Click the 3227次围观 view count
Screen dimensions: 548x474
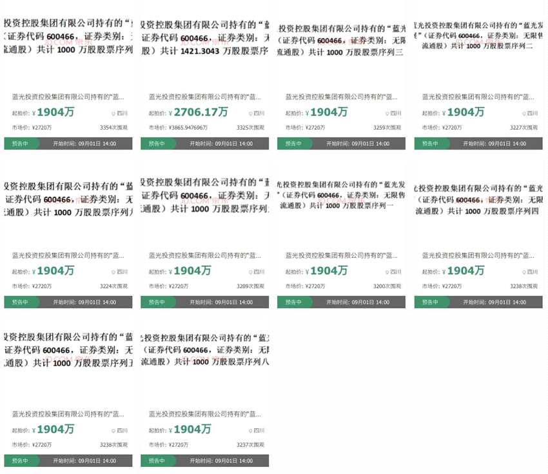pos(524,128)
